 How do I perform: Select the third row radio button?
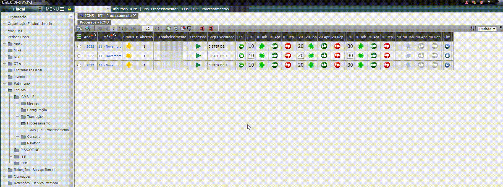coord(79,65)
